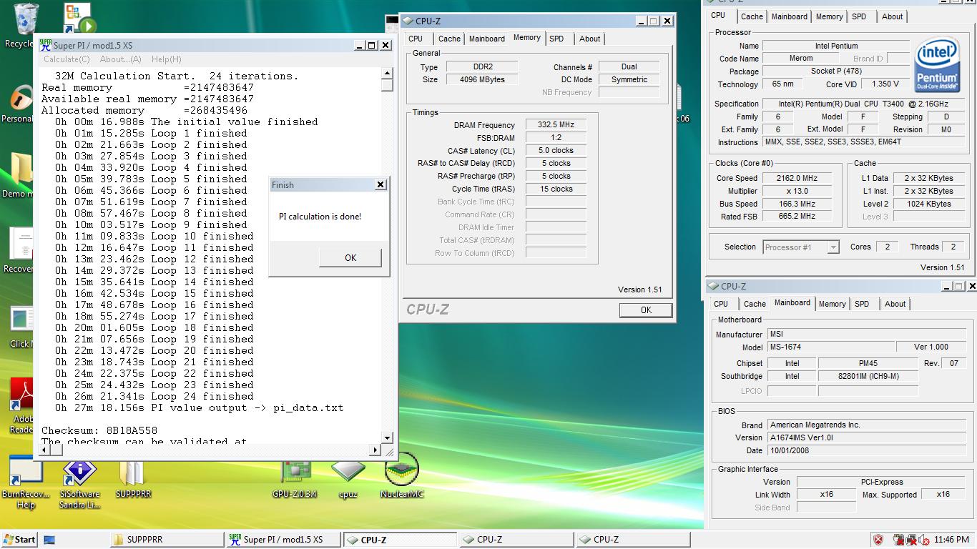977x549 pixels.
Task: Select Memory tab in top-right CPU-Z window
Action: pos(829,16)
